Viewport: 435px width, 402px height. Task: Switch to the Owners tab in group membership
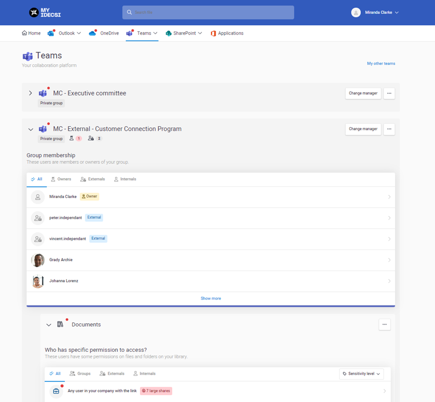coord(61,179)
